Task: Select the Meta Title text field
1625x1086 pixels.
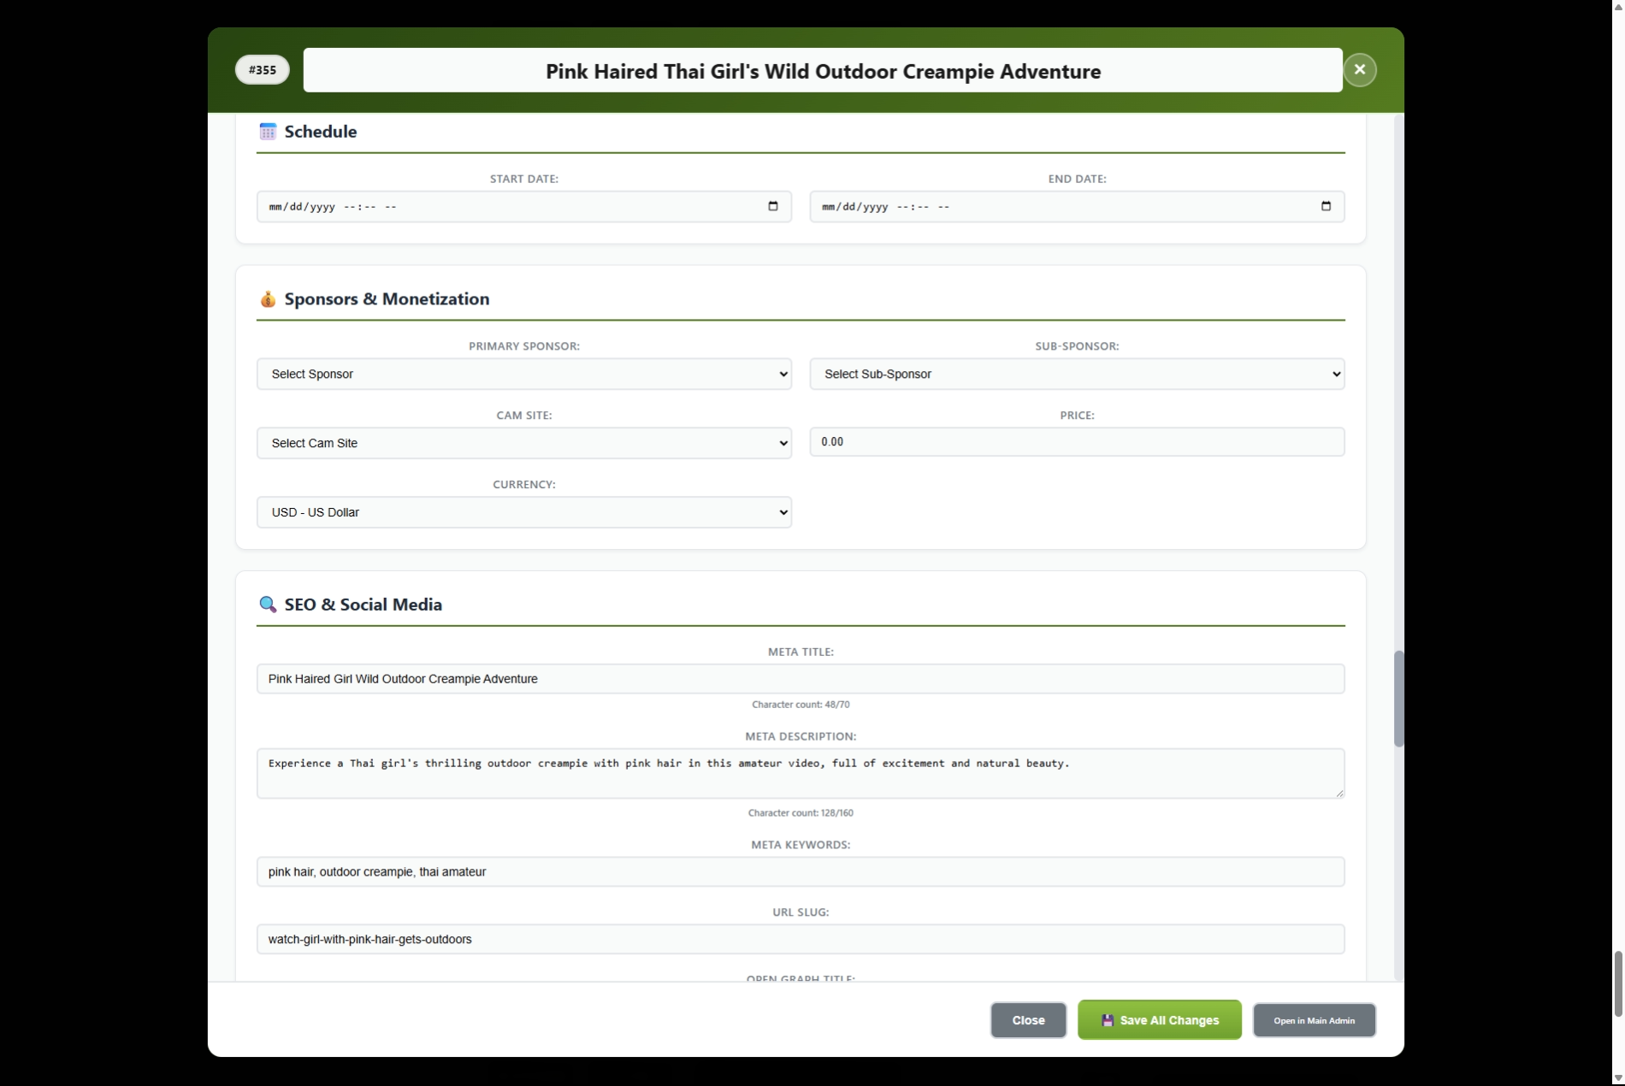Action: (801, 678)
